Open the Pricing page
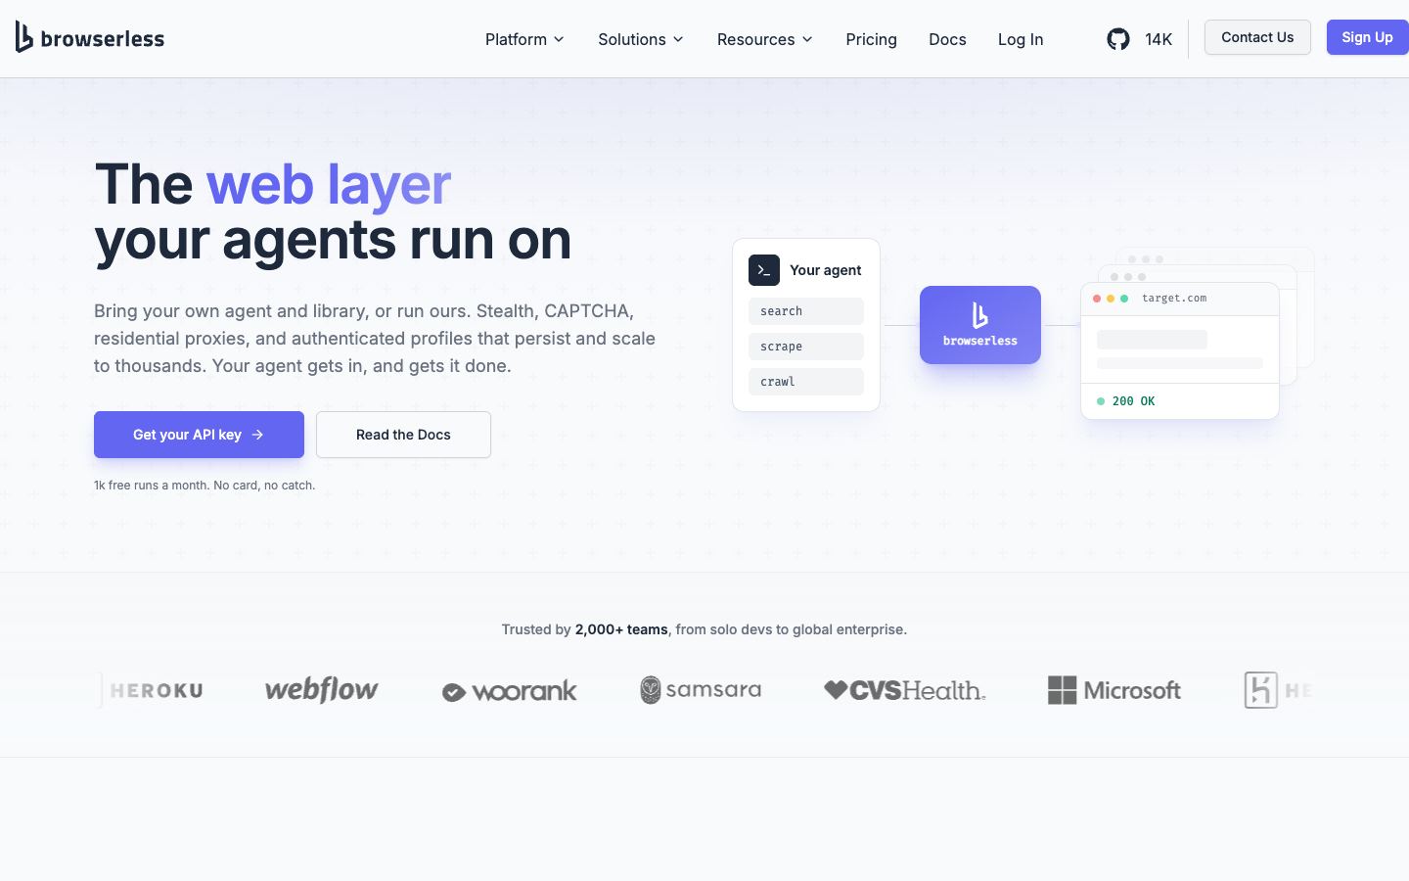 [x=871, y=39]
